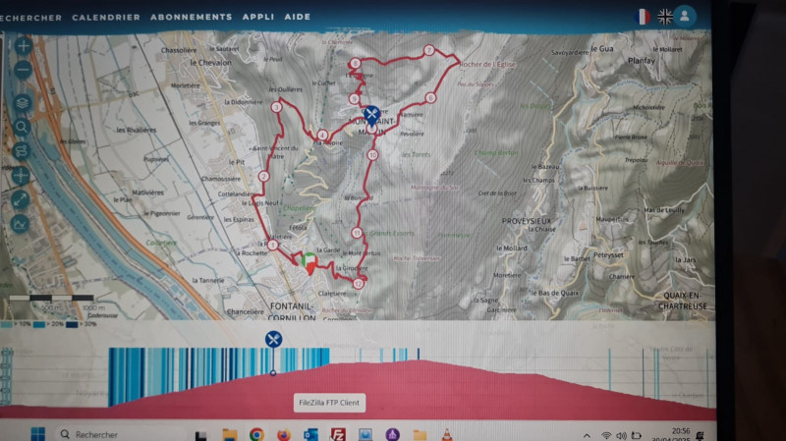Switch map to fullscreen mode

(23, 199)
